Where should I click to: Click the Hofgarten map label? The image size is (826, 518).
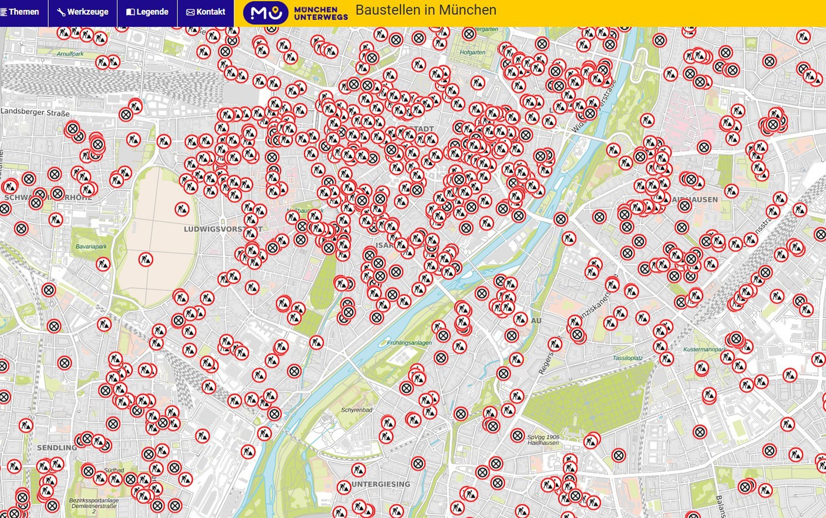coord(472,52)
